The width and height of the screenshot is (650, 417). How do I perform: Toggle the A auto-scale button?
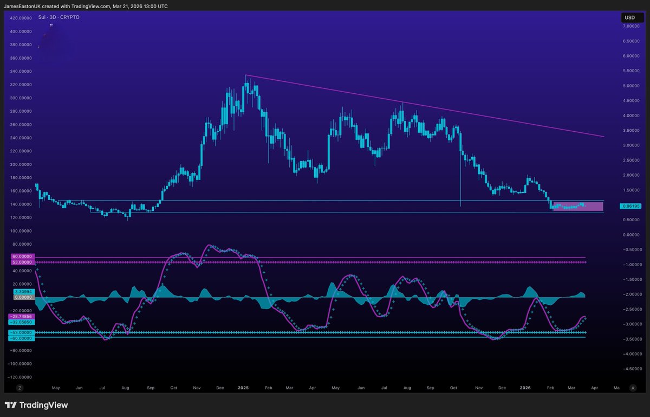(632, 388)
